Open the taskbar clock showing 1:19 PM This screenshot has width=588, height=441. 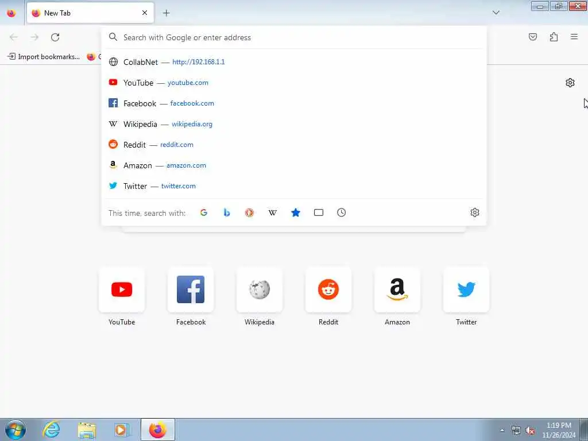[x=558, y=430]
